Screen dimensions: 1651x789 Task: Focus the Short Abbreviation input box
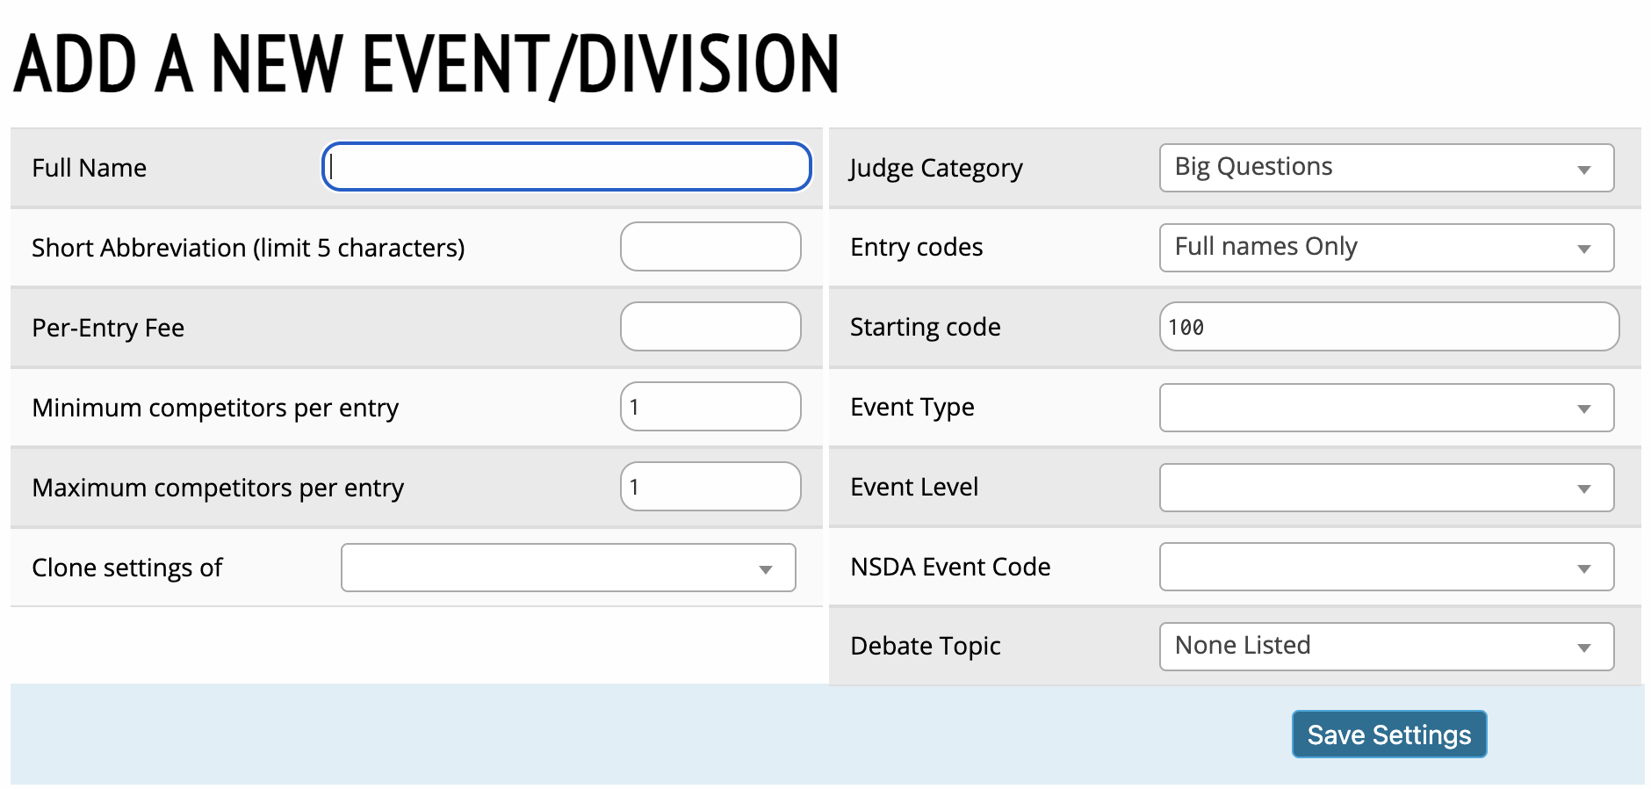click(710, 247)
